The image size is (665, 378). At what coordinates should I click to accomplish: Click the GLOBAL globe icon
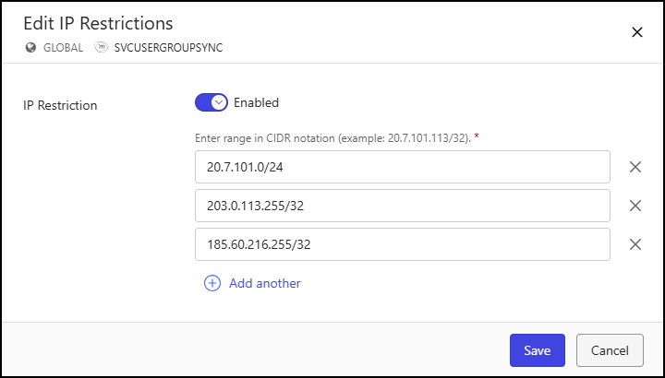[x=30, y=47]
